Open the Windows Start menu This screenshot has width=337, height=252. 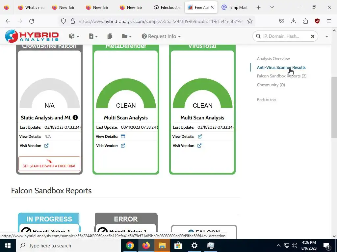pyautogui.click(x=8, y=245)
